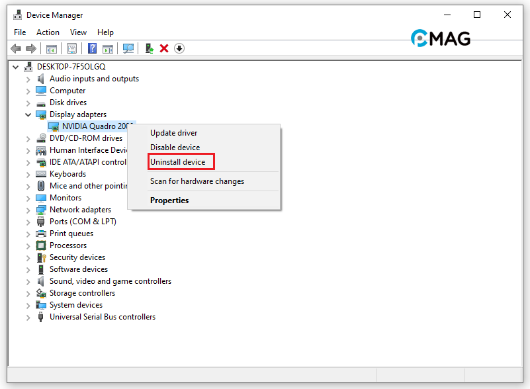
Task: Expand the Universal Serial Bus controllers node
Action: click(28, 317)
